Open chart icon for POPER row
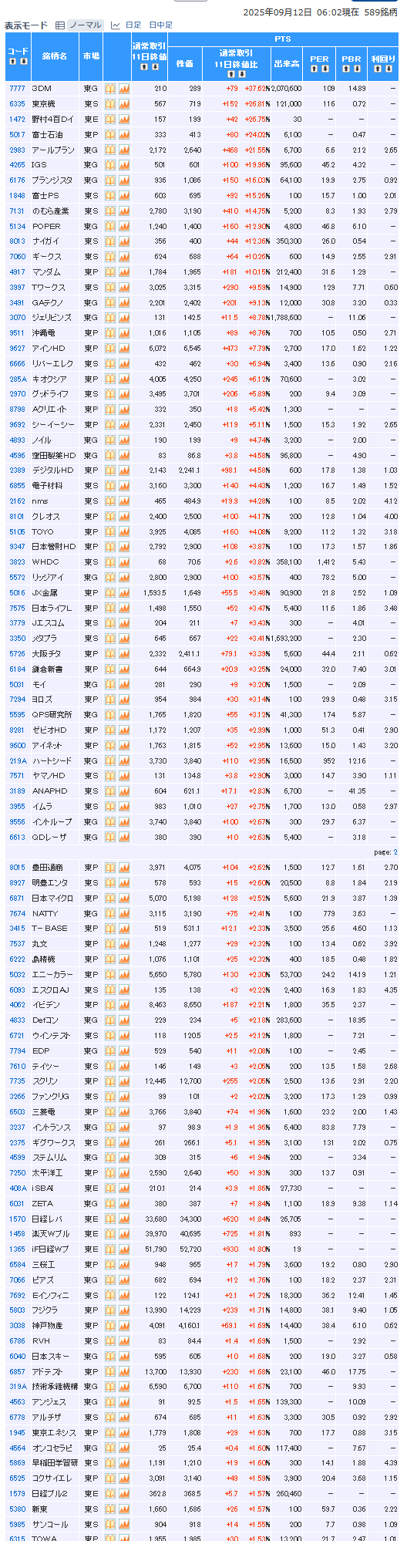The height and width of the screenshot is (1541, 407). (x=124, y=226)
